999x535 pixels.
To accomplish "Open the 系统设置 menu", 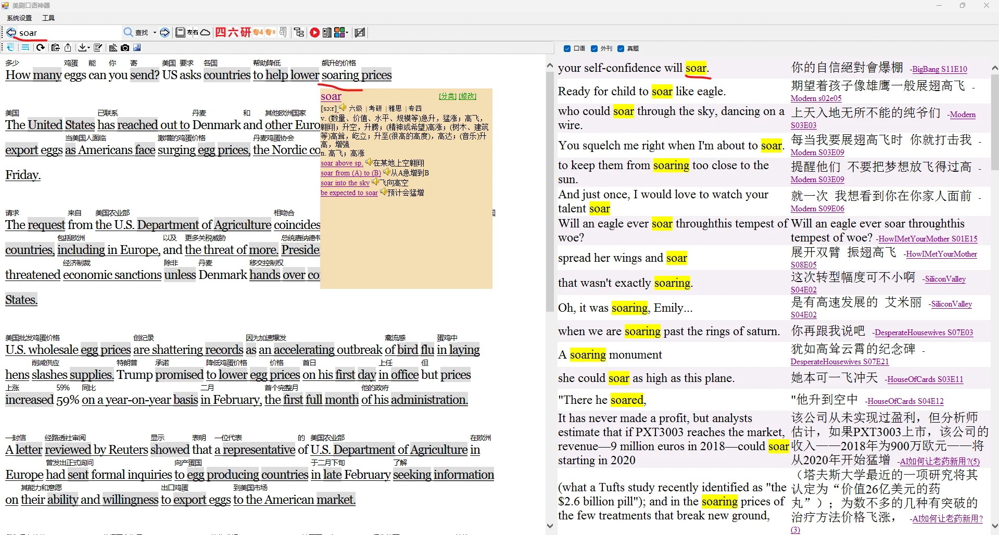I will (19, 18).
